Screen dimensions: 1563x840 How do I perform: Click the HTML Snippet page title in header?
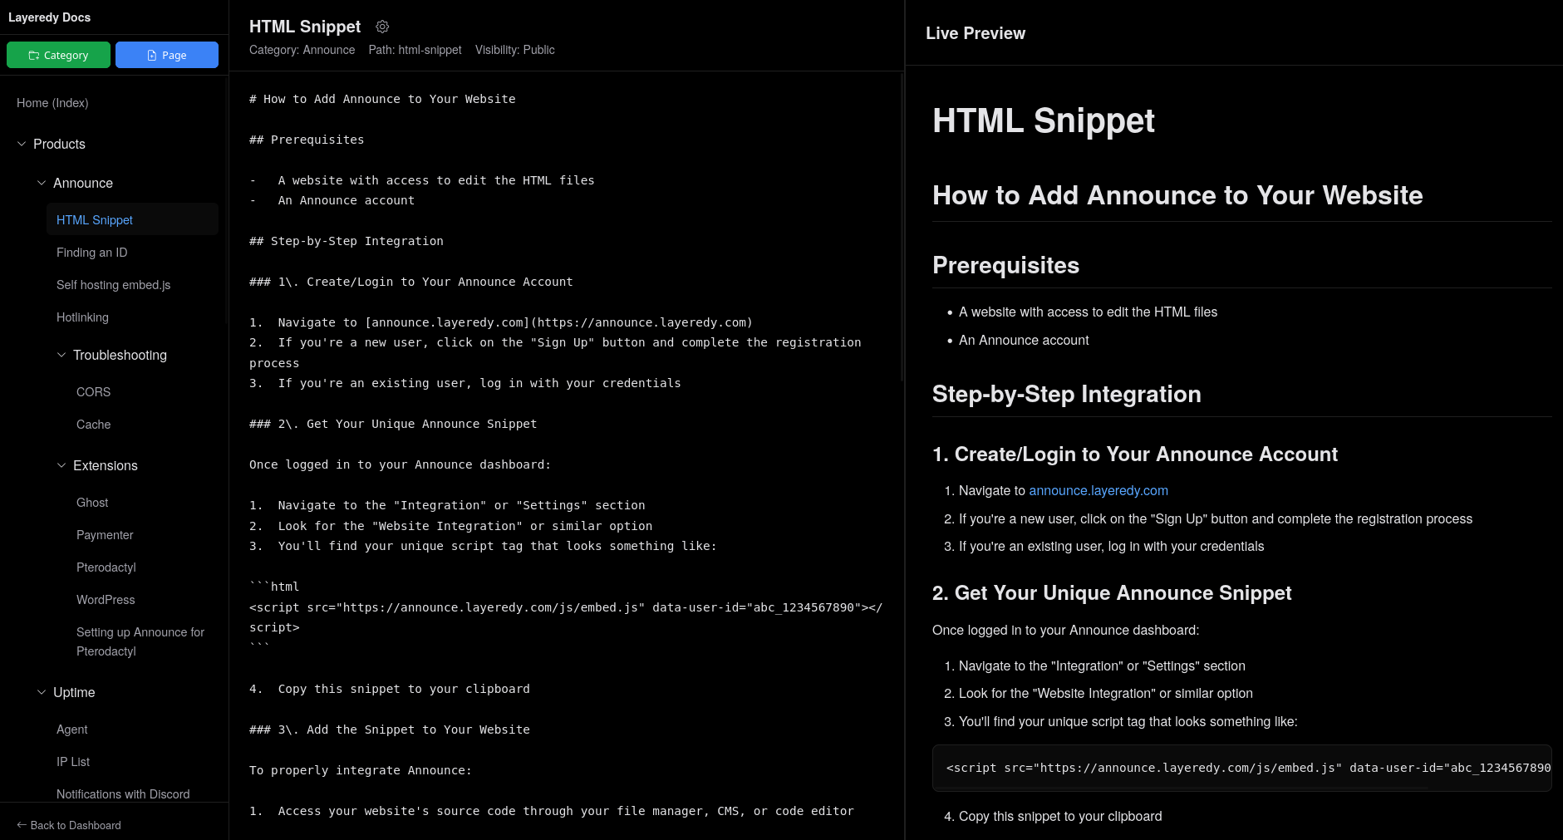(305, 27)
